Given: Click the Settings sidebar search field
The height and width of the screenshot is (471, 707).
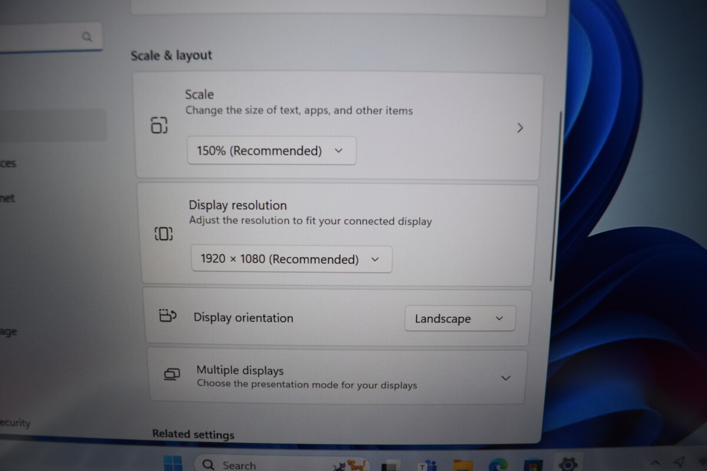Looking at the screenshot, I should [x=51, y=37].
